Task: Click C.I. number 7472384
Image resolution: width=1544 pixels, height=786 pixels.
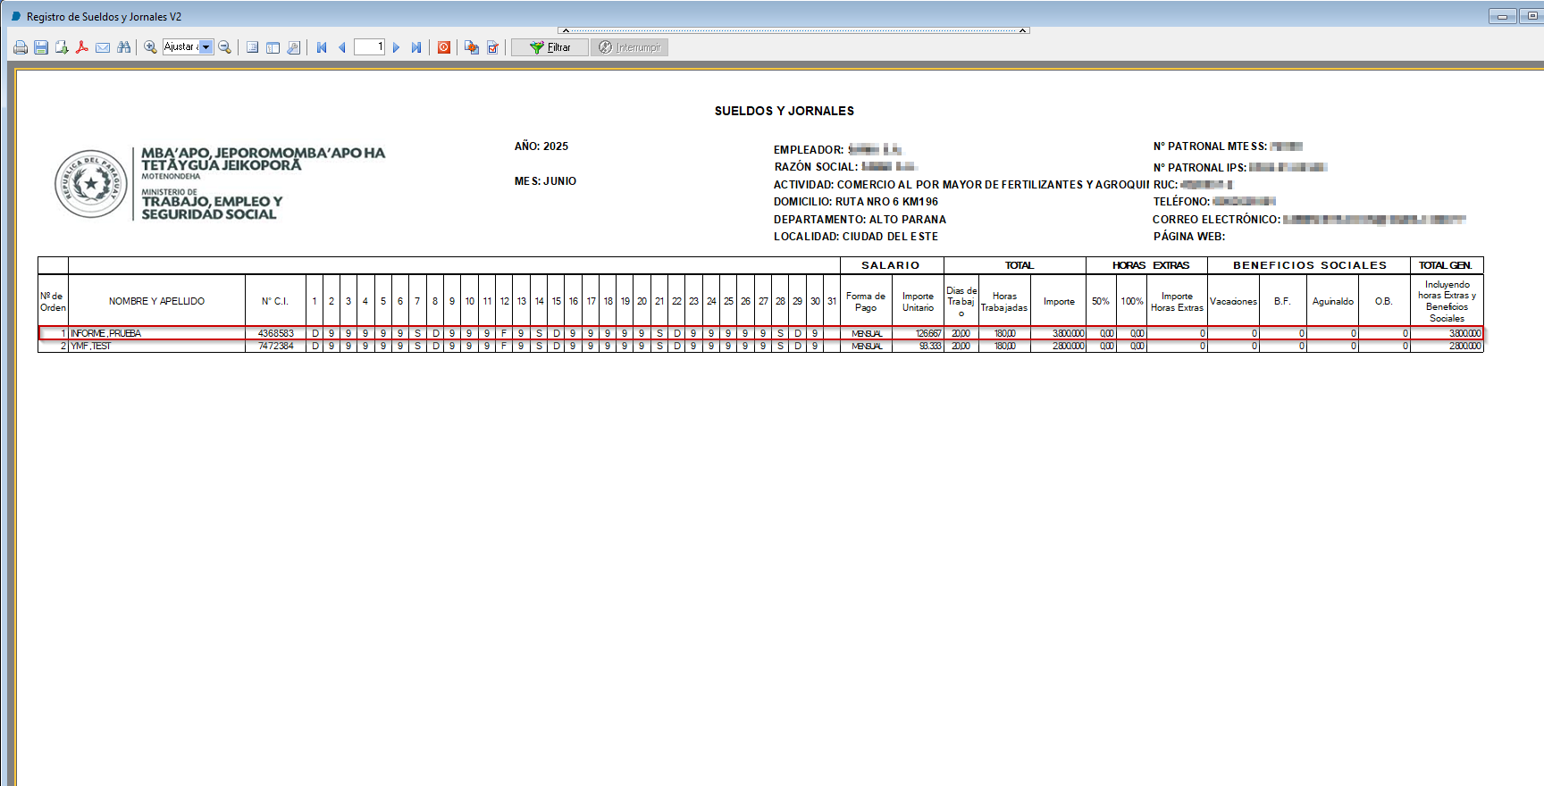Action: click(x=275, y=346)
